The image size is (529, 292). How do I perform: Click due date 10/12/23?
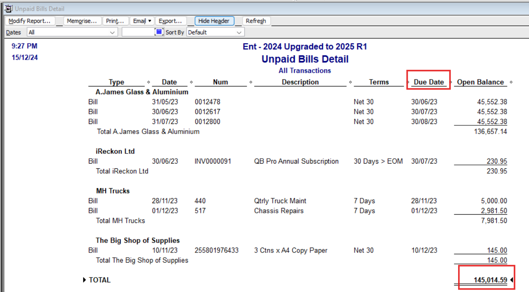(424, 250)
